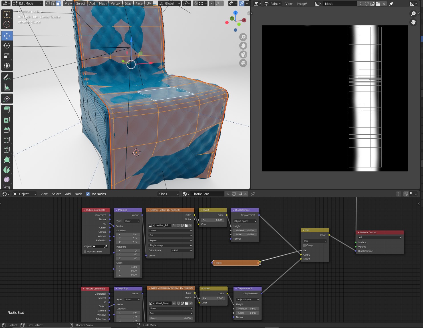Open the Mesh menu

point(103,3)
